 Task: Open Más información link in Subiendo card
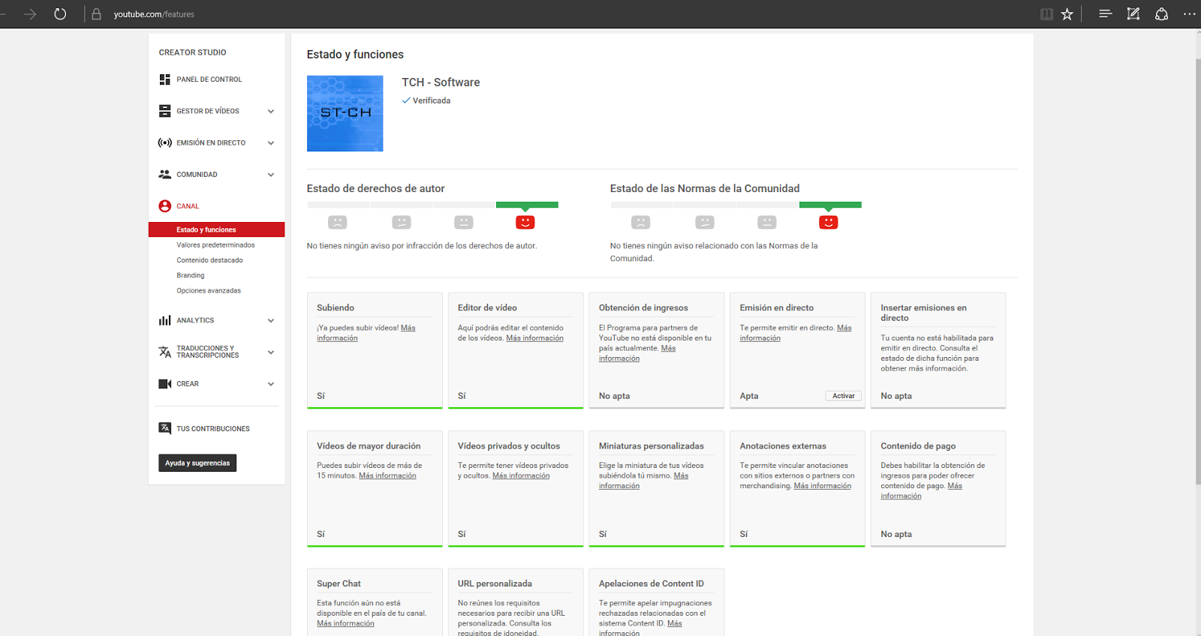coord(366,333)
